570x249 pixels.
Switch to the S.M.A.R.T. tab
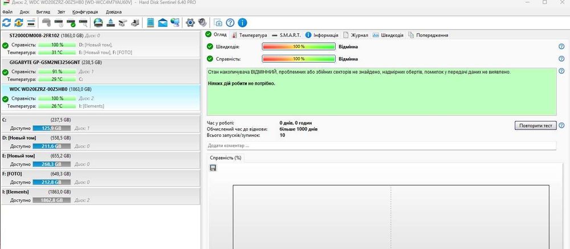(287, 35)
